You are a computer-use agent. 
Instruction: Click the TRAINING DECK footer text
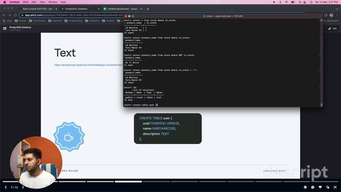click(274, 171)
